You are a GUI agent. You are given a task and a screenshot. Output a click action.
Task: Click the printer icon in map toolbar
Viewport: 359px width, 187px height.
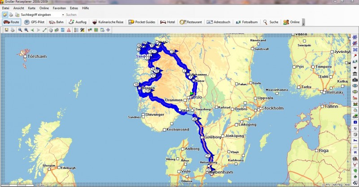13,30
